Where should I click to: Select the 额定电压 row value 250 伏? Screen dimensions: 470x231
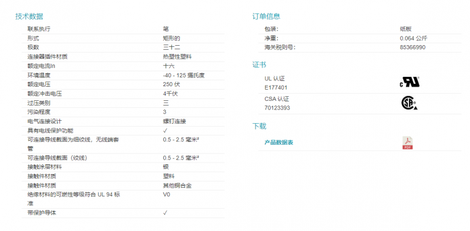point(172,84)
